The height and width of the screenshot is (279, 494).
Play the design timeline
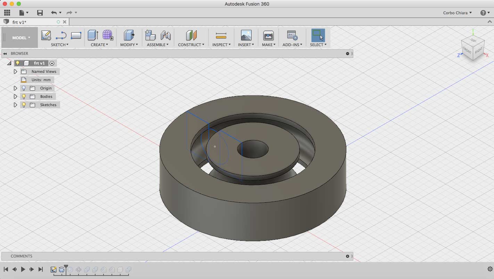(x=23, y=269)
